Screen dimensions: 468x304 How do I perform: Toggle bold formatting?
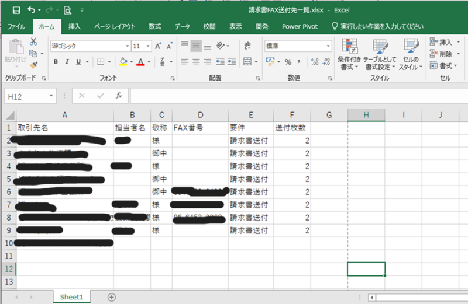[56, 62]
